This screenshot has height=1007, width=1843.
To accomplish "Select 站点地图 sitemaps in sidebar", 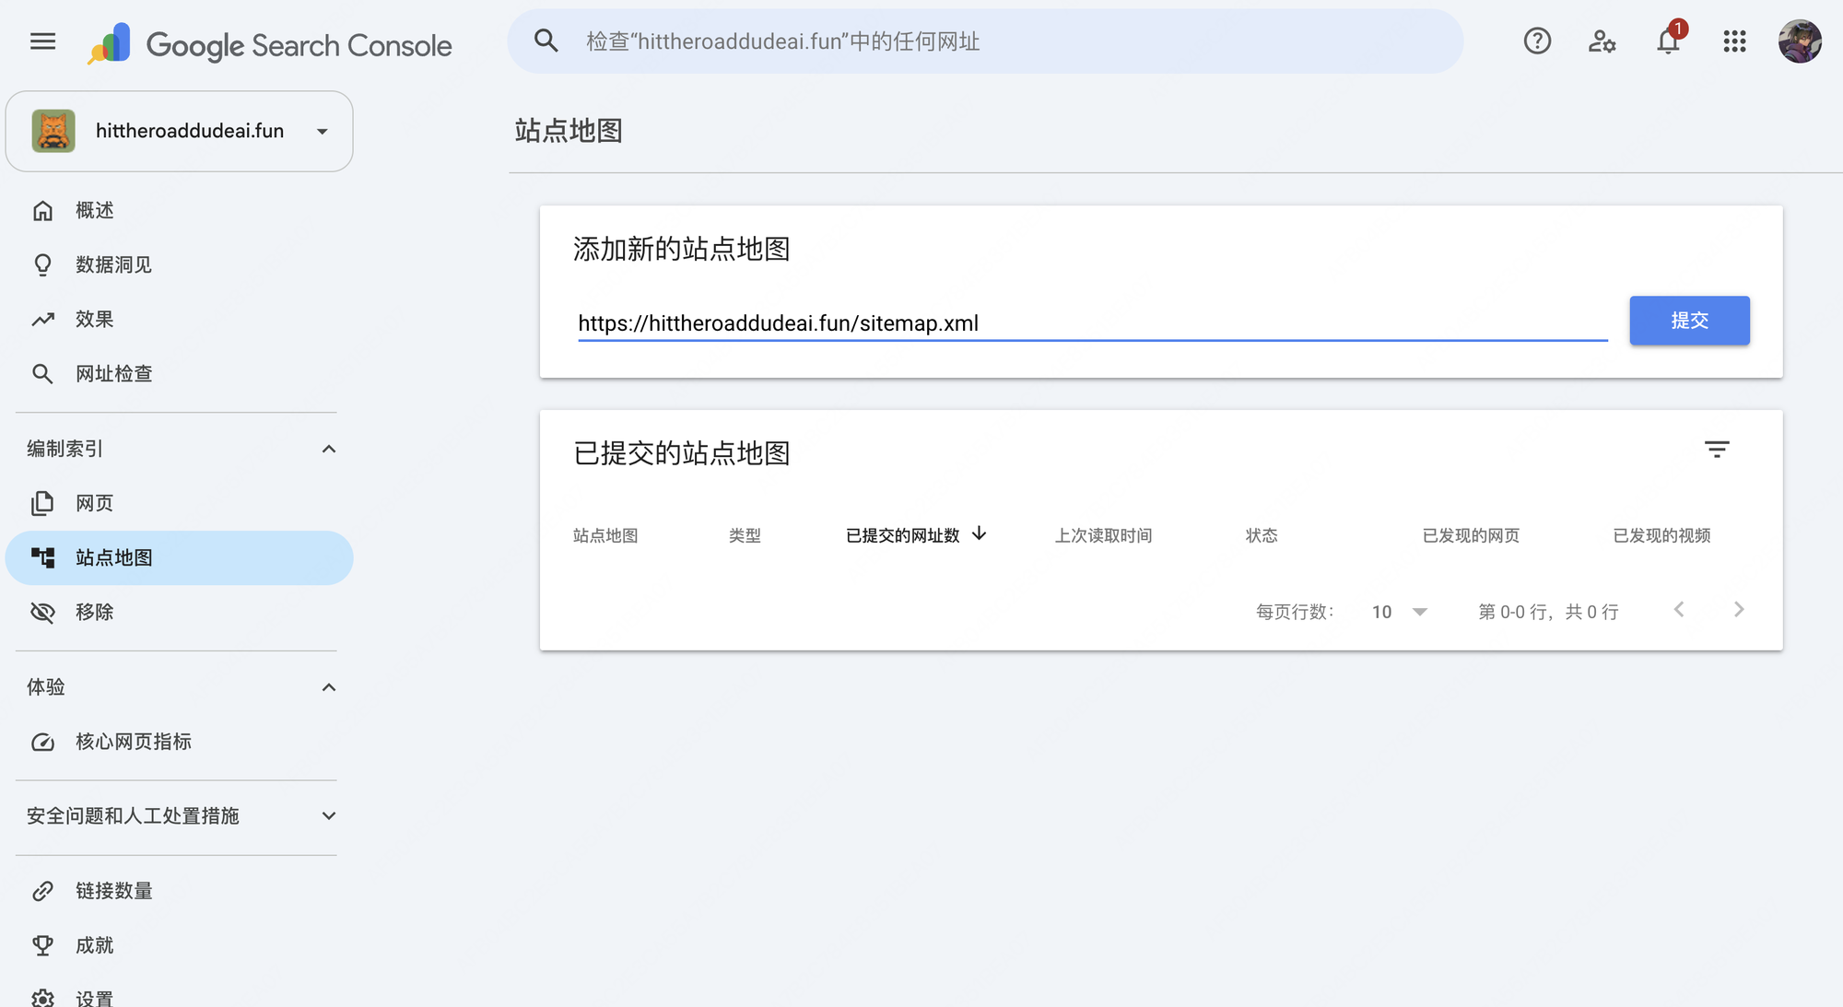I will [180, 558].
